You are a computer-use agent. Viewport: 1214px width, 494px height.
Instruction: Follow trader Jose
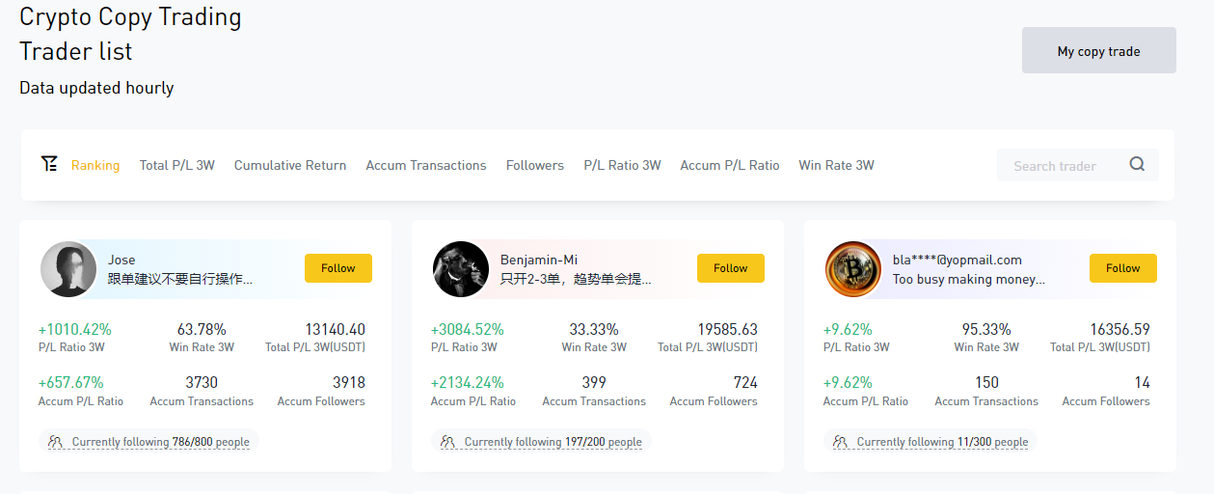(338, 268)
